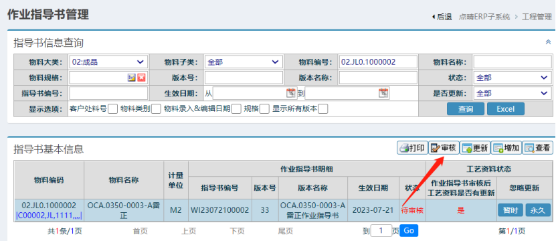Open the 是否更新 dropdown

pos(513,93)
